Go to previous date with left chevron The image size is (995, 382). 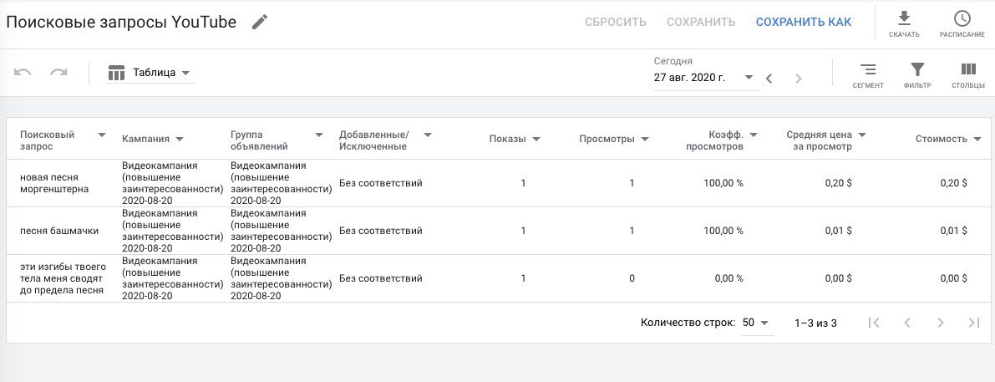tap(769, 79)
